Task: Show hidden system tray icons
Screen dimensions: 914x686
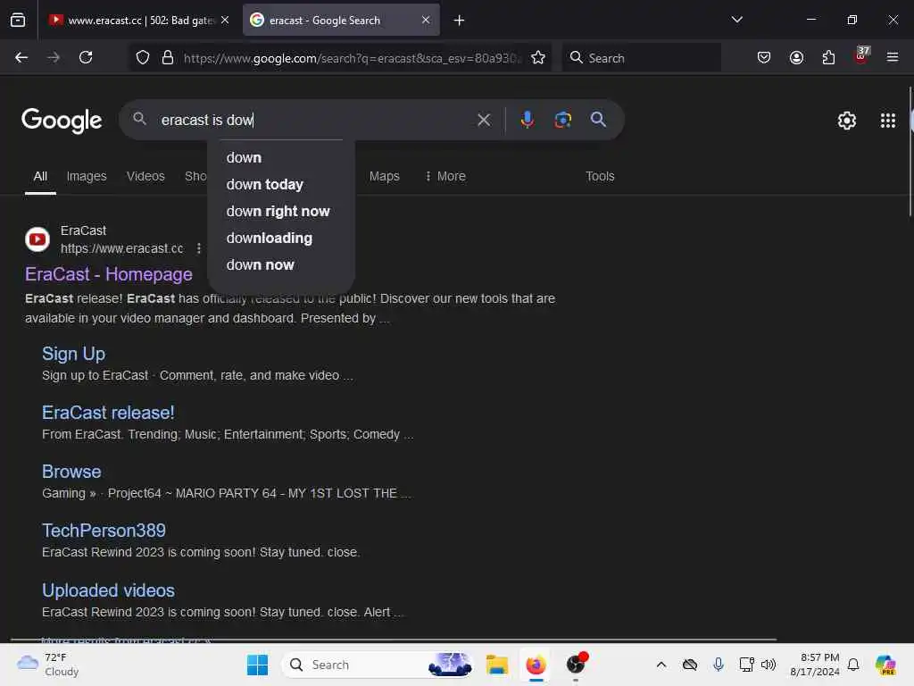Action: pos(661,665)
